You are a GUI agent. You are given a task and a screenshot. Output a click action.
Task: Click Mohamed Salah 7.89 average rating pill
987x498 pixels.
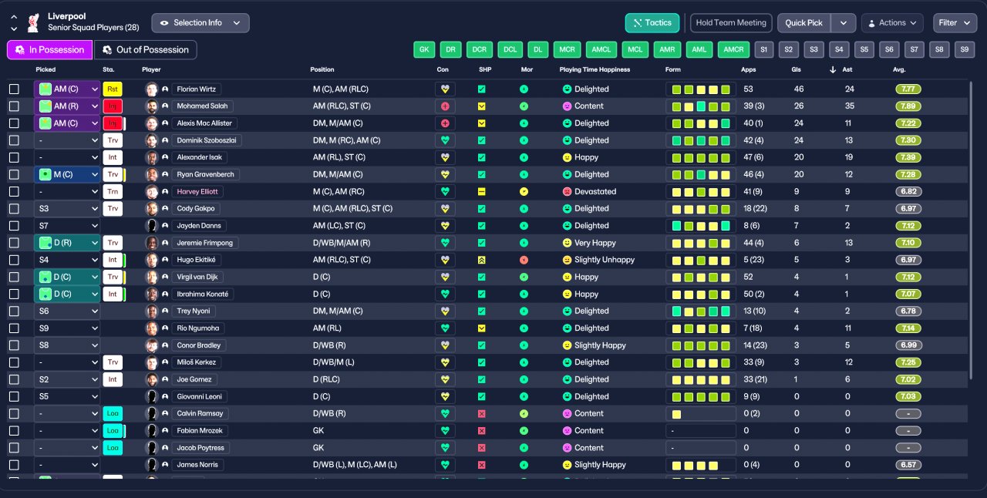(908, 106)
